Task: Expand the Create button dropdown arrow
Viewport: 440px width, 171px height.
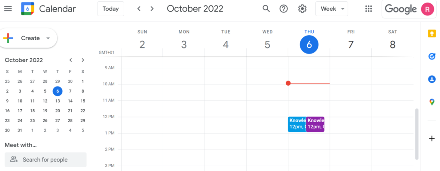Action: coord(48,38)
